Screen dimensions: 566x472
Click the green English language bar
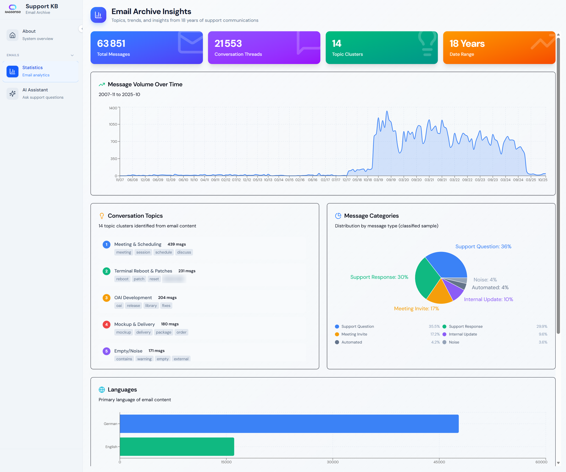click(177, 447)
